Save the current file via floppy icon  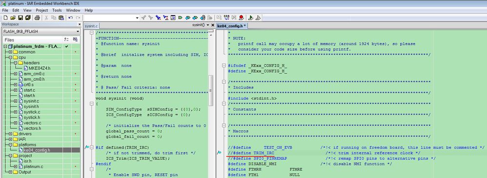[x=20, y=18]
